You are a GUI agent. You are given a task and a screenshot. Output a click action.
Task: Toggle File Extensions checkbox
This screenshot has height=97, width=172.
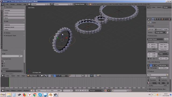click(x=160, y=78)
